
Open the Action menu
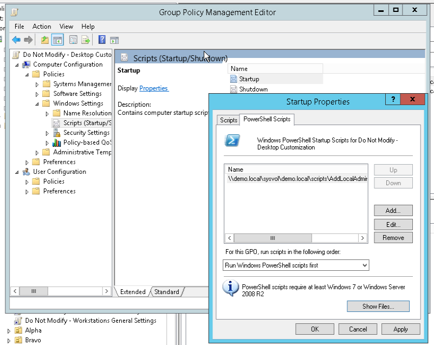(42, 27)
